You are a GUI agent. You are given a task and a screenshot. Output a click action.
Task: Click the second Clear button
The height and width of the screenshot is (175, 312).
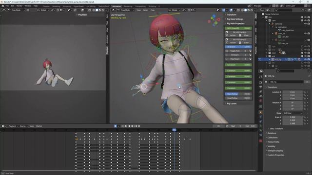point(246,43)
